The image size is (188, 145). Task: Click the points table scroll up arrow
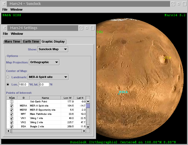coord(88,101)
